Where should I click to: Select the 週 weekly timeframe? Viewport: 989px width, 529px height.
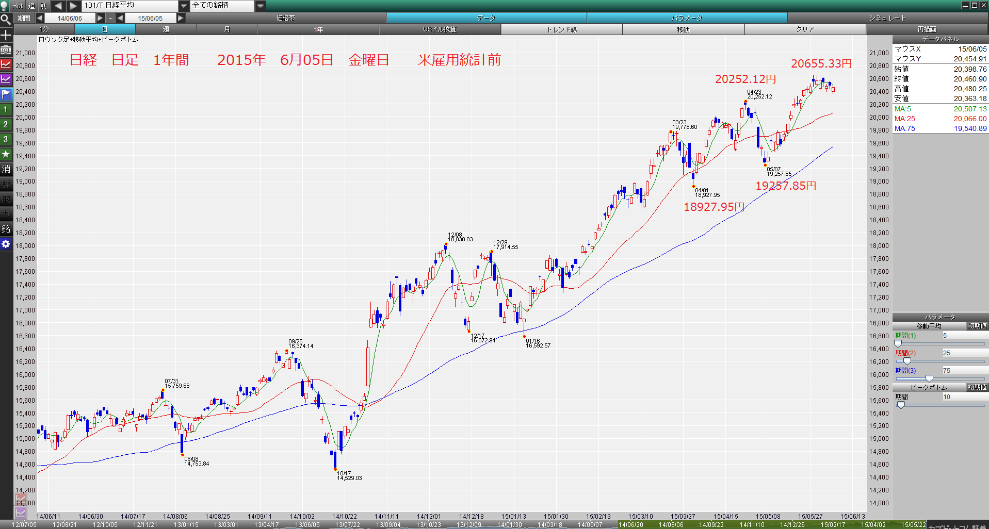point(166,29)
